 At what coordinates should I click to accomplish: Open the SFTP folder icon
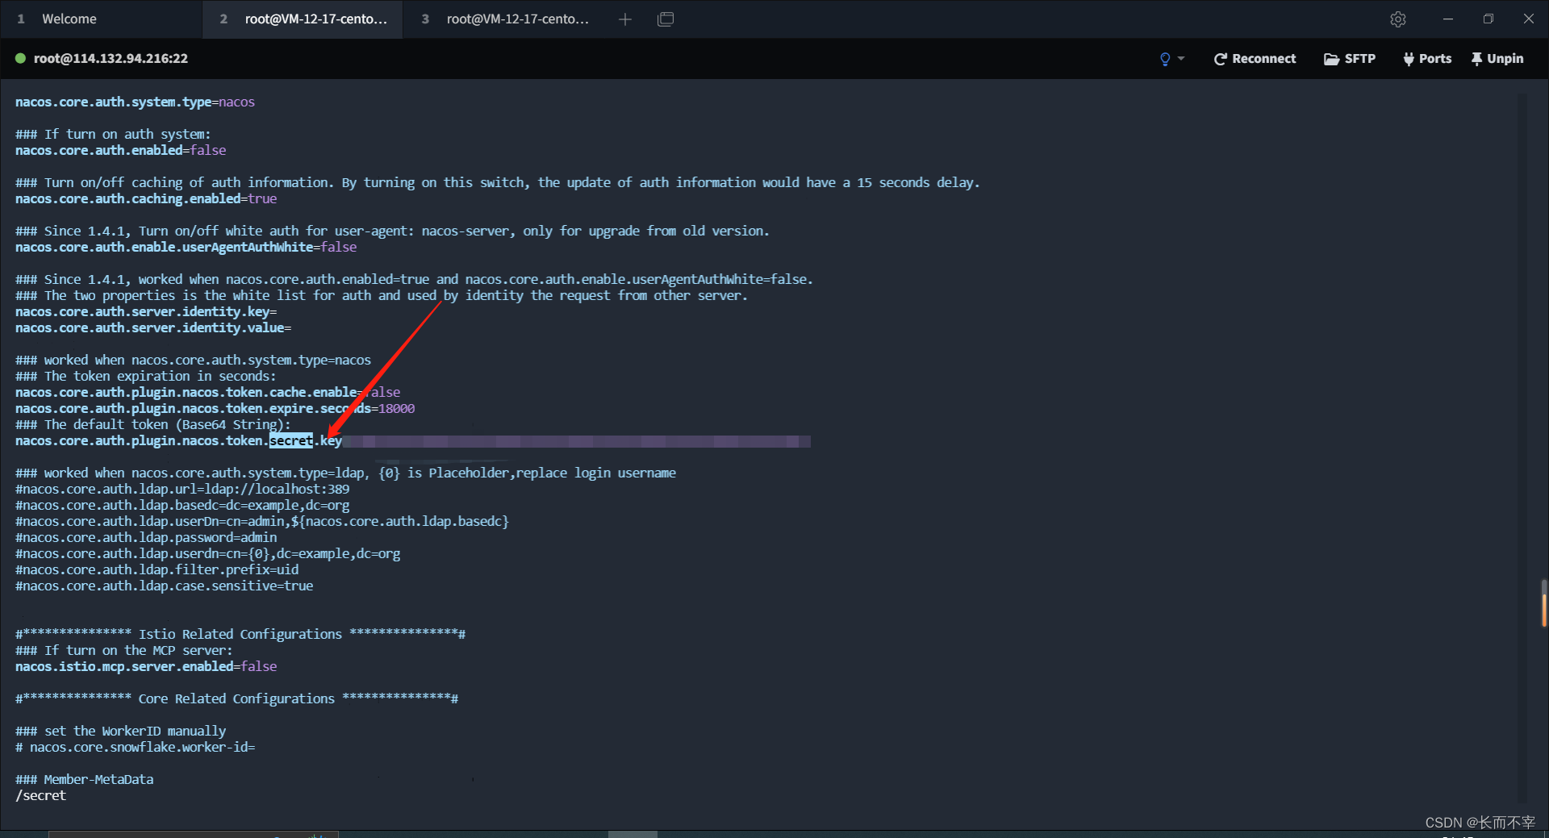click(x=1331, y=58)
